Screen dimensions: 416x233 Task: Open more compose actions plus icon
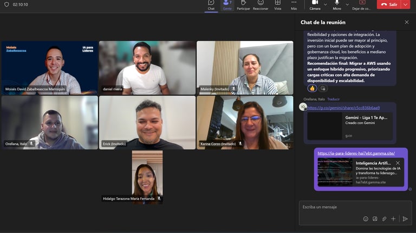tap(393, 219)
